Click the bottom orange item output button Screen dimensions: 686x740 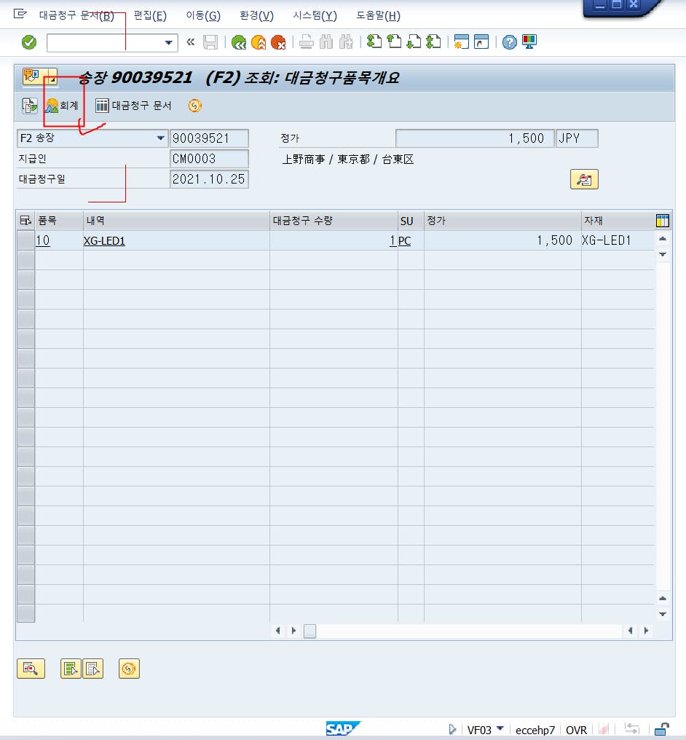[129, 669]
